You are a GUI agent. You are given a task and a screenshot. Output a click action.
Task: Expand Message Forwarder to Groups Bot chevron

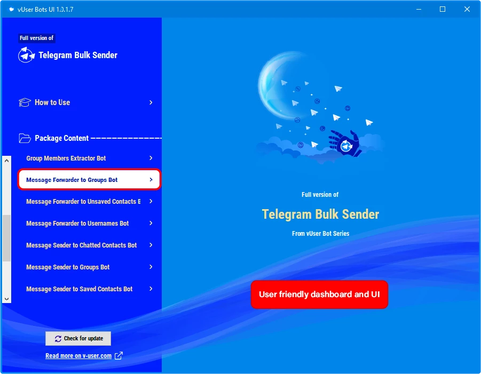tap(151, 180)
